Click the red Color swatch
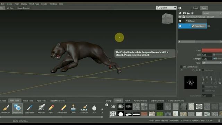Viewport: 222px width, 125px height. [x=212, y=50]
